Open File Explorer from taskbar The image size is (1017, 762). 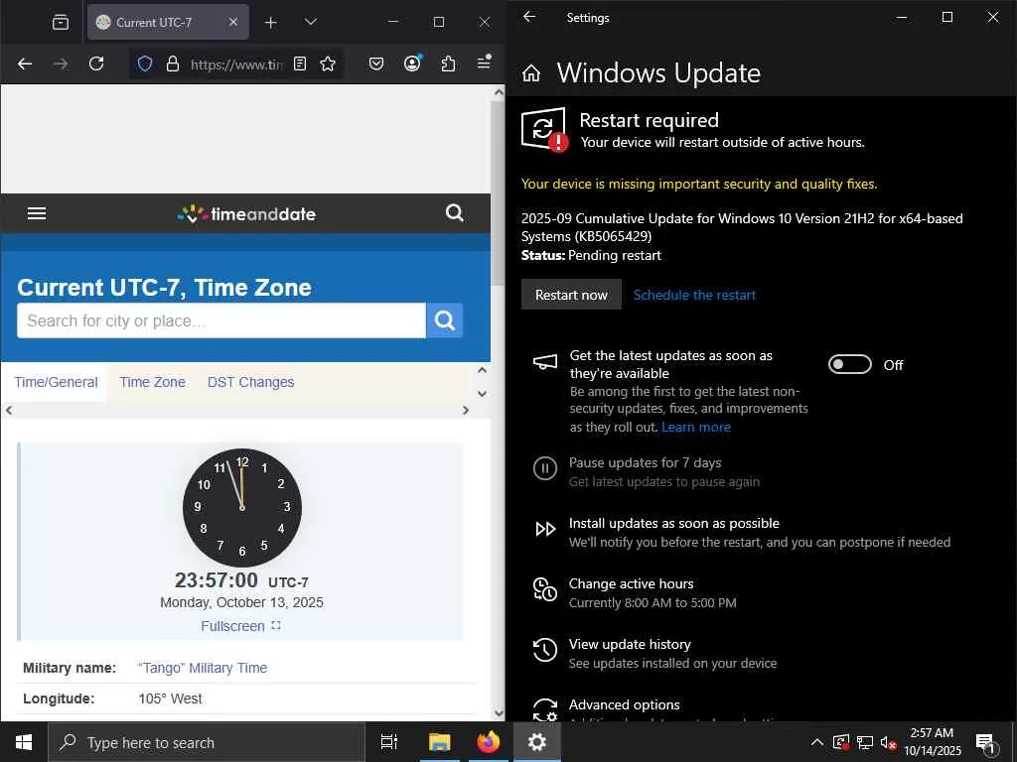[x=440, y=742]
